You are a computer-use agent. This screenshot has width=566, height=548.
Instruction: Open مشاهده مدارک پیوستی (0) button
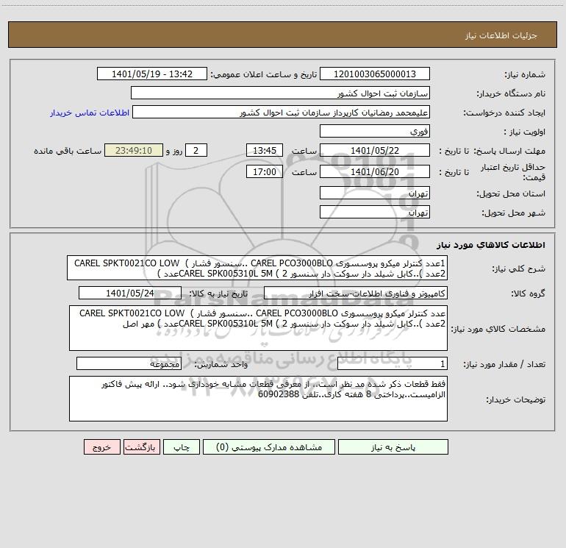point(269,446)
